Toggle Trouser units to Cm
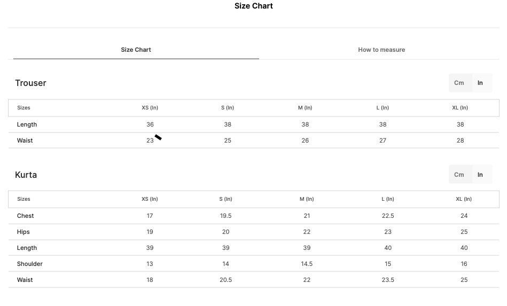 tap(459, 83)
